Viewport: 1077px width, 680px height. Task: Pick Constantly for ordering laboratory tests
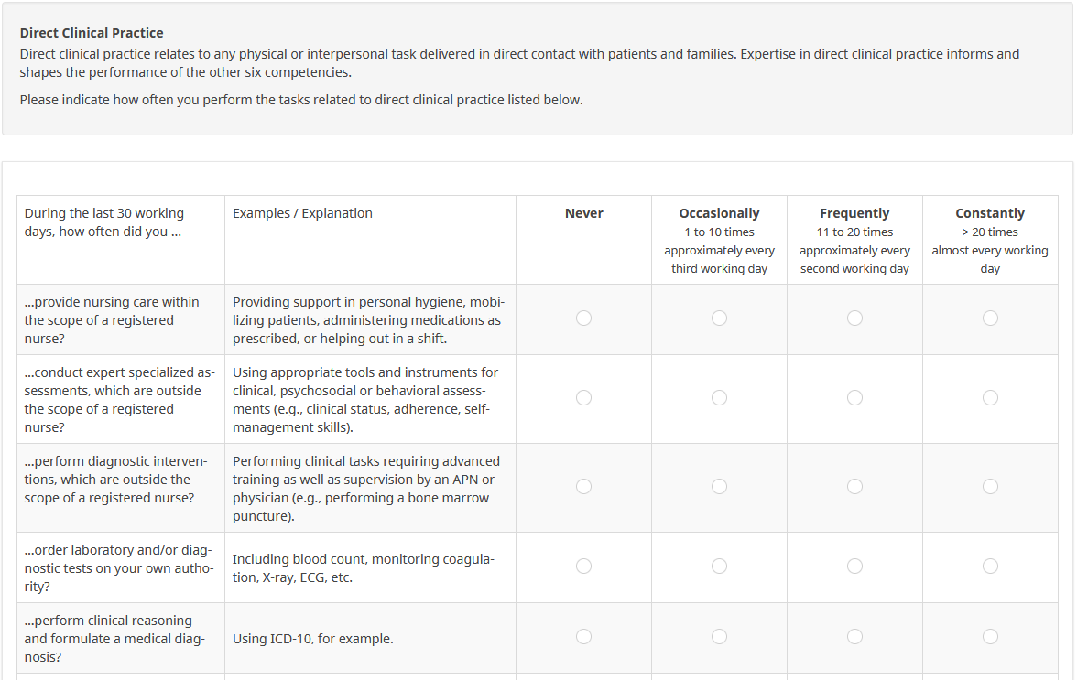[990, 567]
